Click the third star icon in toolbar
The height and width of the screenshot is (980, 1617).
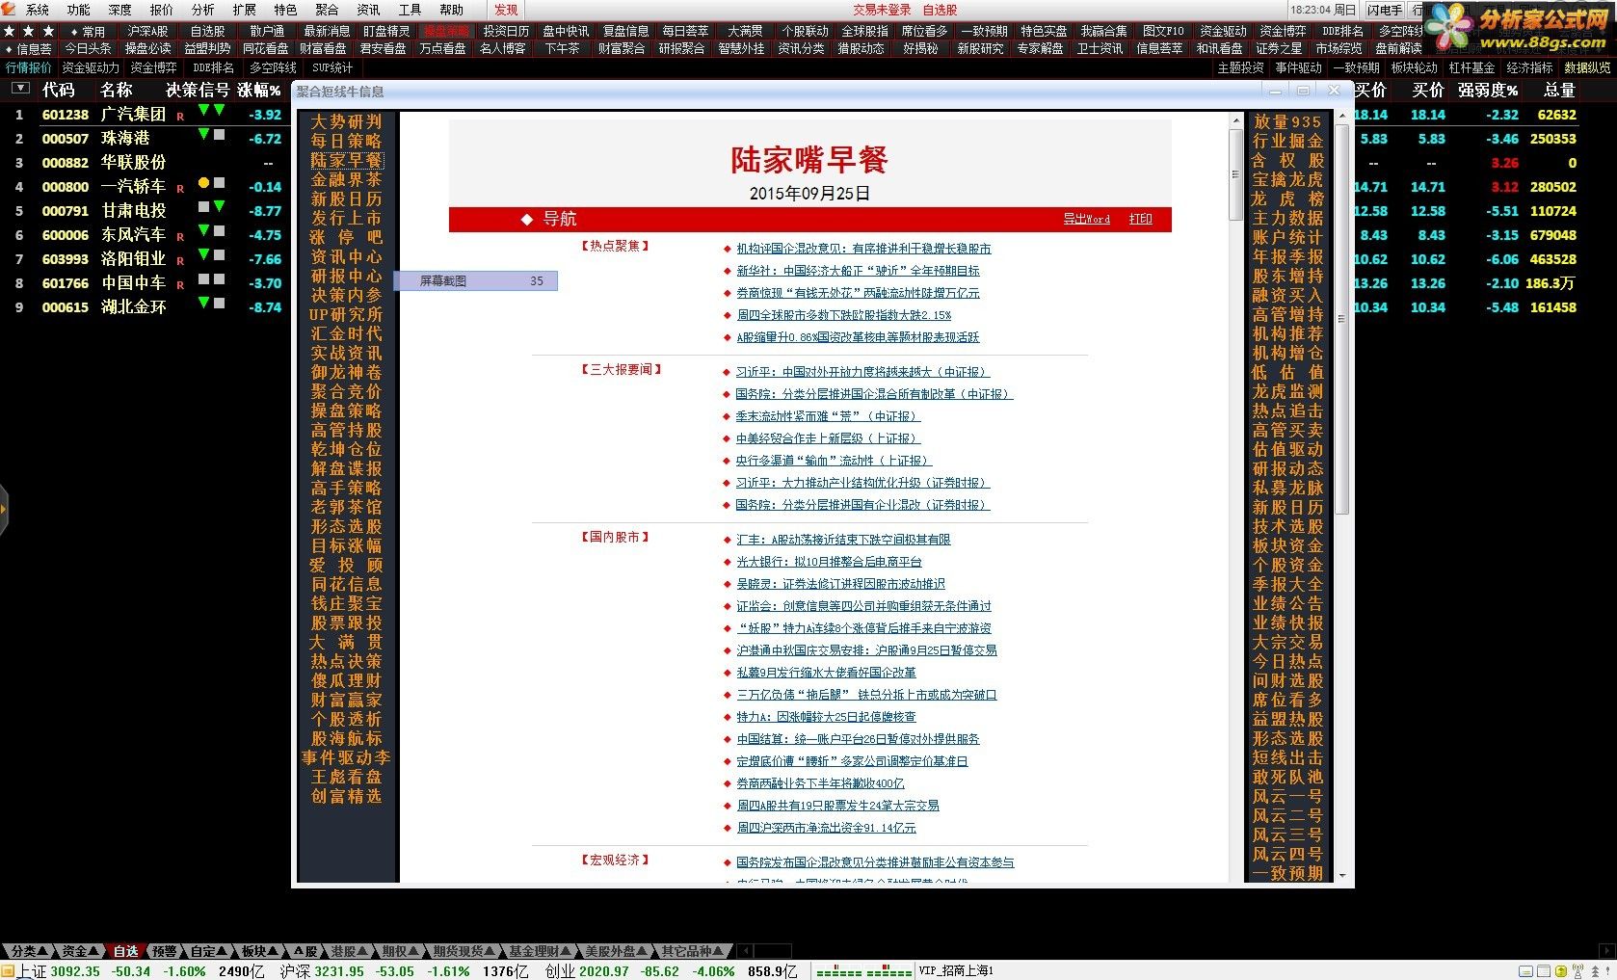coord(48,31)
